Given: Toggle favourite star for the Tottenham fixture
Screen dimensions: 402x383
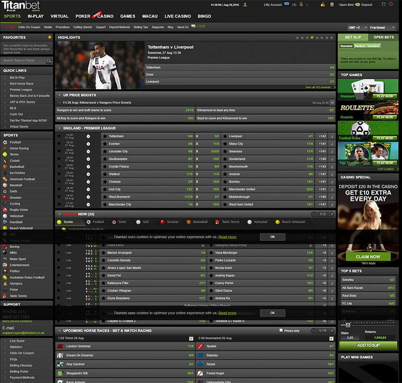Looking at the screenshot, I should (x=59, y=136).
